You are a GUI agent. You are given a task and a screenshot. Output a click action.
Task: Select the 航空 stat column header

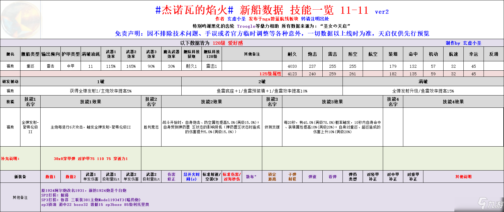point(373,54)
